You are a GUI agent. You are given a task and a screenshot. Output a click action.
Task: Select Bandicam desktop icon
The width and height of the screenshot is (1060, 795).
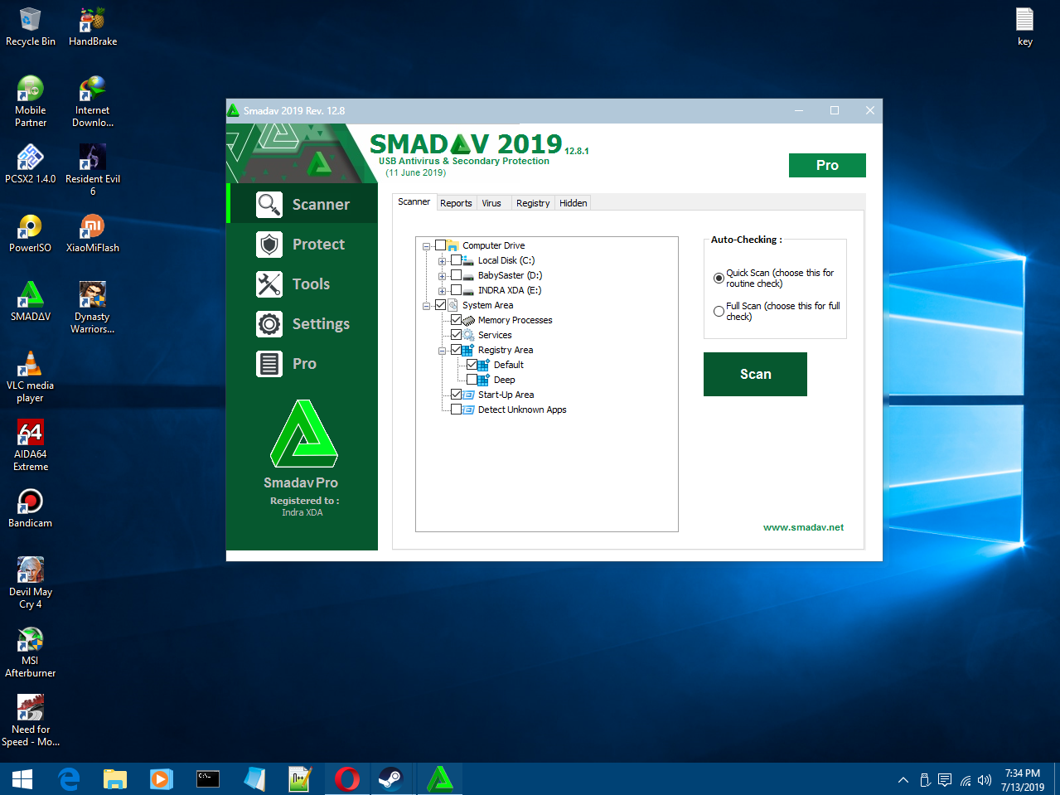31,508
